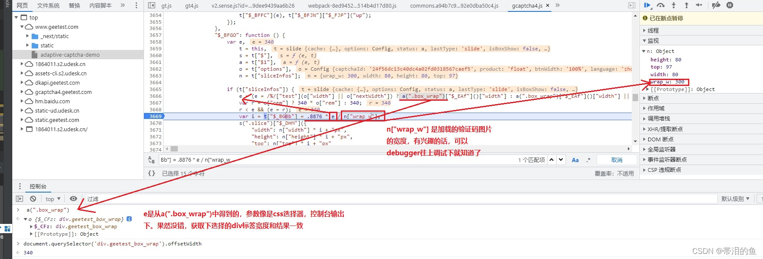Expand the $_CFz: div.geetest_box_wrap property

[31, 226]
